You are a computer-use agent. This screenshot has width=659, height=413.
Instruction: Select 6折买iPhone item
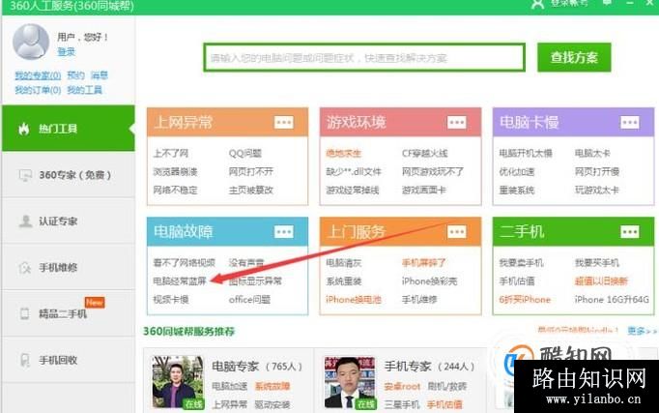pos(525,300)
